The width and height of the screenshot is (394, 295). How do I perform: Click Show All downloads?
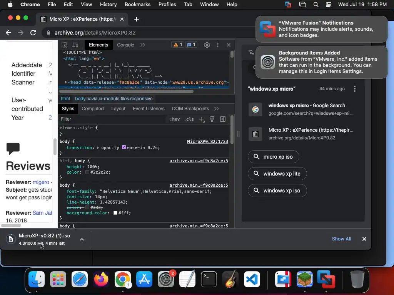342,239
